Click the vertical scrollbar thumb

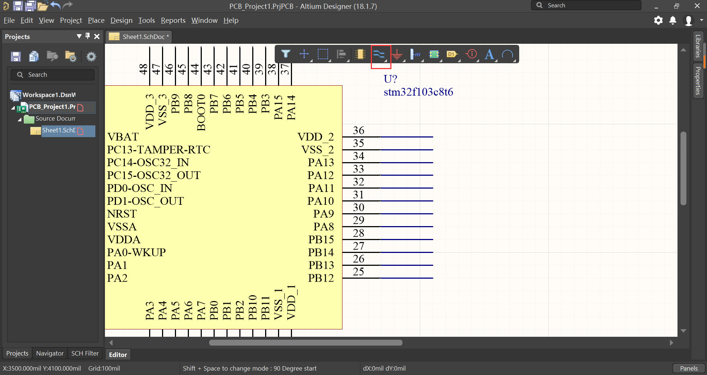click(683, 168)
